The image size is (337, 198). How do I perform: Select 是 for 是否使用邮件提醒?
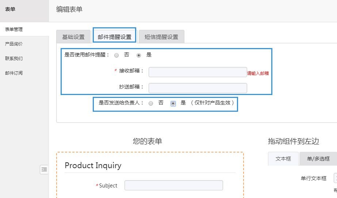click(139, 55)
